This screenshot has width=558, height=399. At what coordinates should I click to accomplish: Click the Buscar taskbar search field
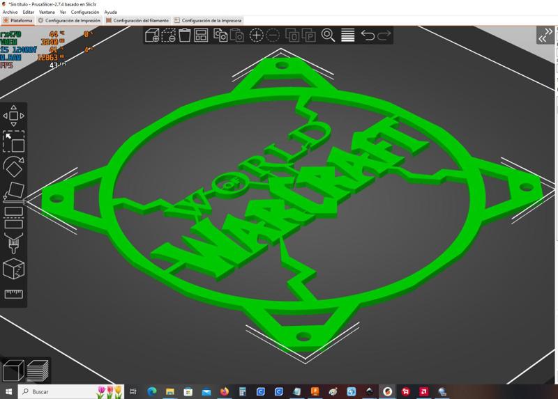click(x=71, y=391)
